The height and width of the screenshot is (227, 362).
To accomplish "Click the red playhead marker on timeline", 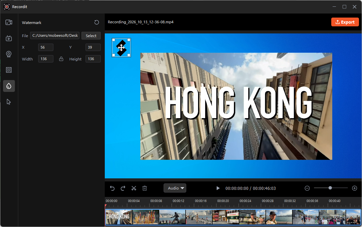I will [x=106, y=206].
